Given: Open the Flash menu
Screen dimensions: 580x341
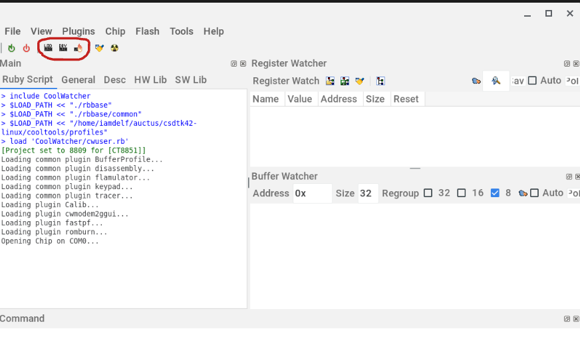Looking at the screenshot, I should pos(147,31).
